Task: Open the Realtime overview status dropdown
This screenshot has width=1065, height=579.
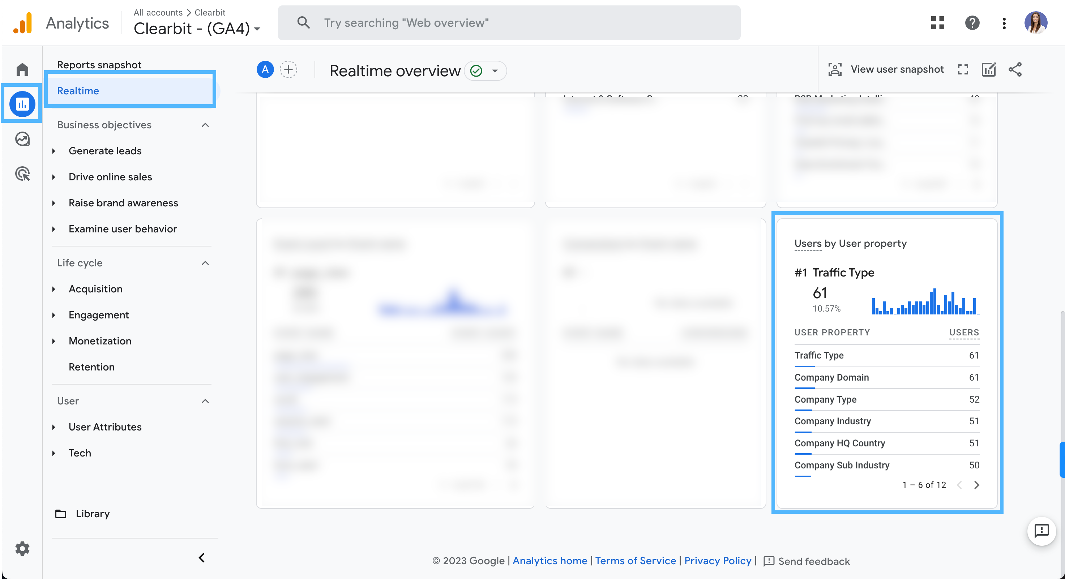Action: tap(495, 71)
